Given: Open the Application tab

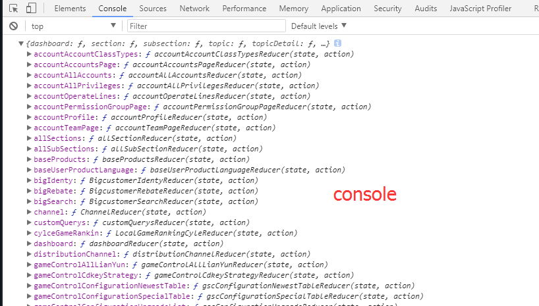Looking at the screenshot, I should [x=341, y=9].
